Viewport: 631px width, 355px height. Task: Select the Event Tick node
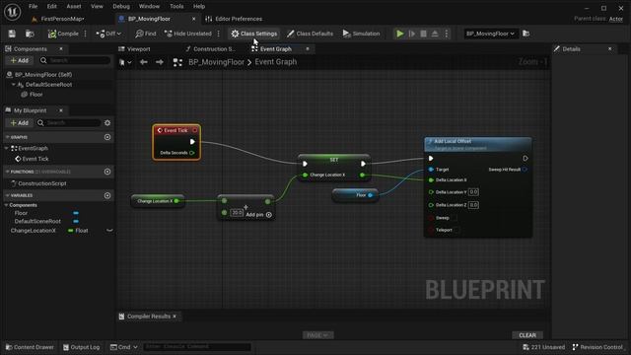(176, 142)
